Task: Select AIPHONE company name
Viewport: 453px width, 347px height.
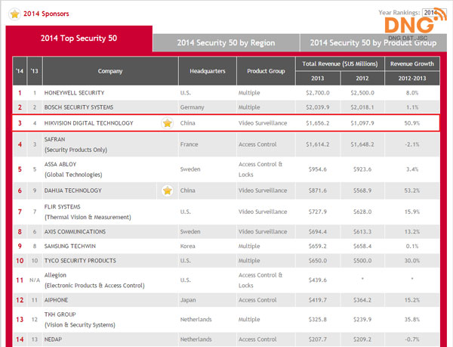Action: [x=56, y=300]
